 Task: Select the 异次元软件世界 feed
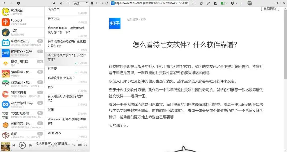pyautogui.click(x=22, y=104)
